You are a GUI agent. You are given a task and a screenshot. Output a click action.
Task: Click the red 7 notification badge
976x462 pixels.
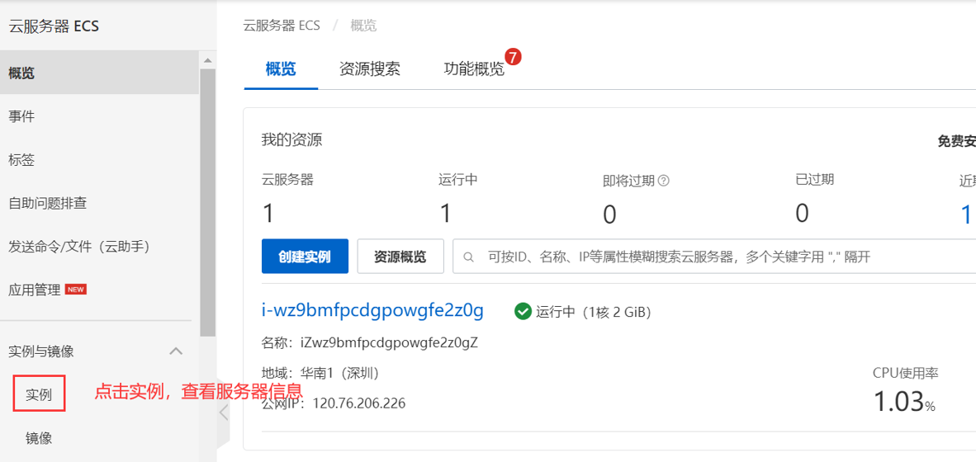[513, 57]
